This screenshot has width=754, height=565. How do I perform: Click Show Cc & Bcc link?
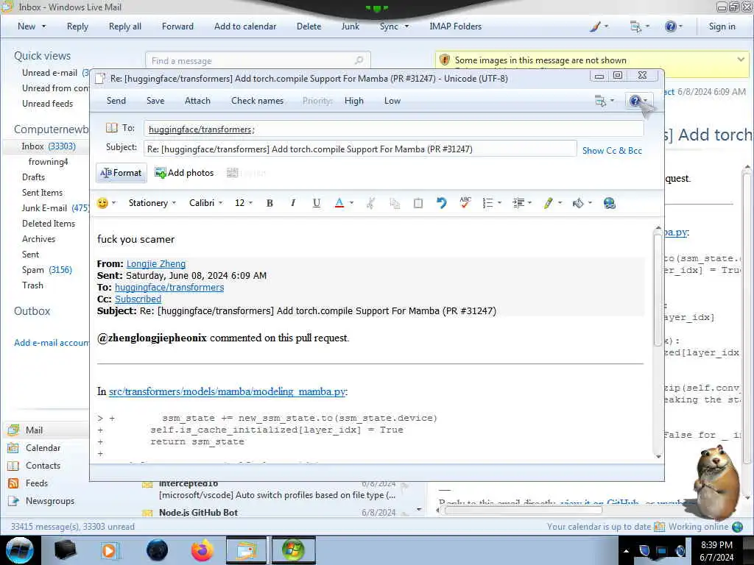click(612, 150)
